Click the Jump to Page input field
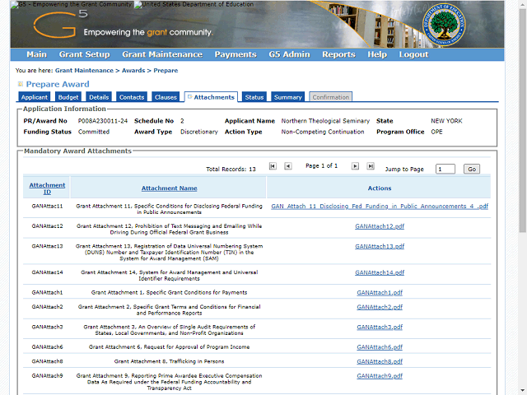This screenshot has height=395, width=527. pos(445,169)
